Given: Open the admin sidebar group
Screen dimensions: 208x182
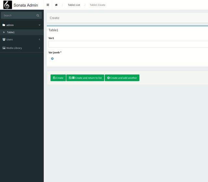Looking at the screenshot, I should tap(22, 25).
